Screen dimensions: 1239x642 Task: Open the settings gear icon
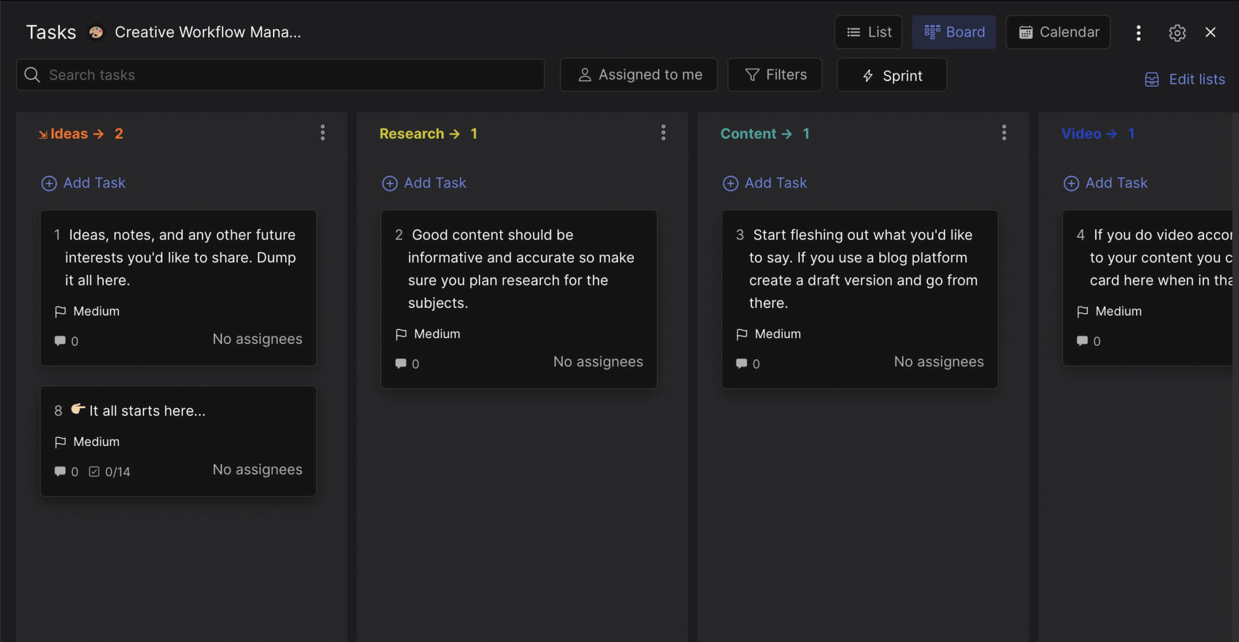[1178, 32]
